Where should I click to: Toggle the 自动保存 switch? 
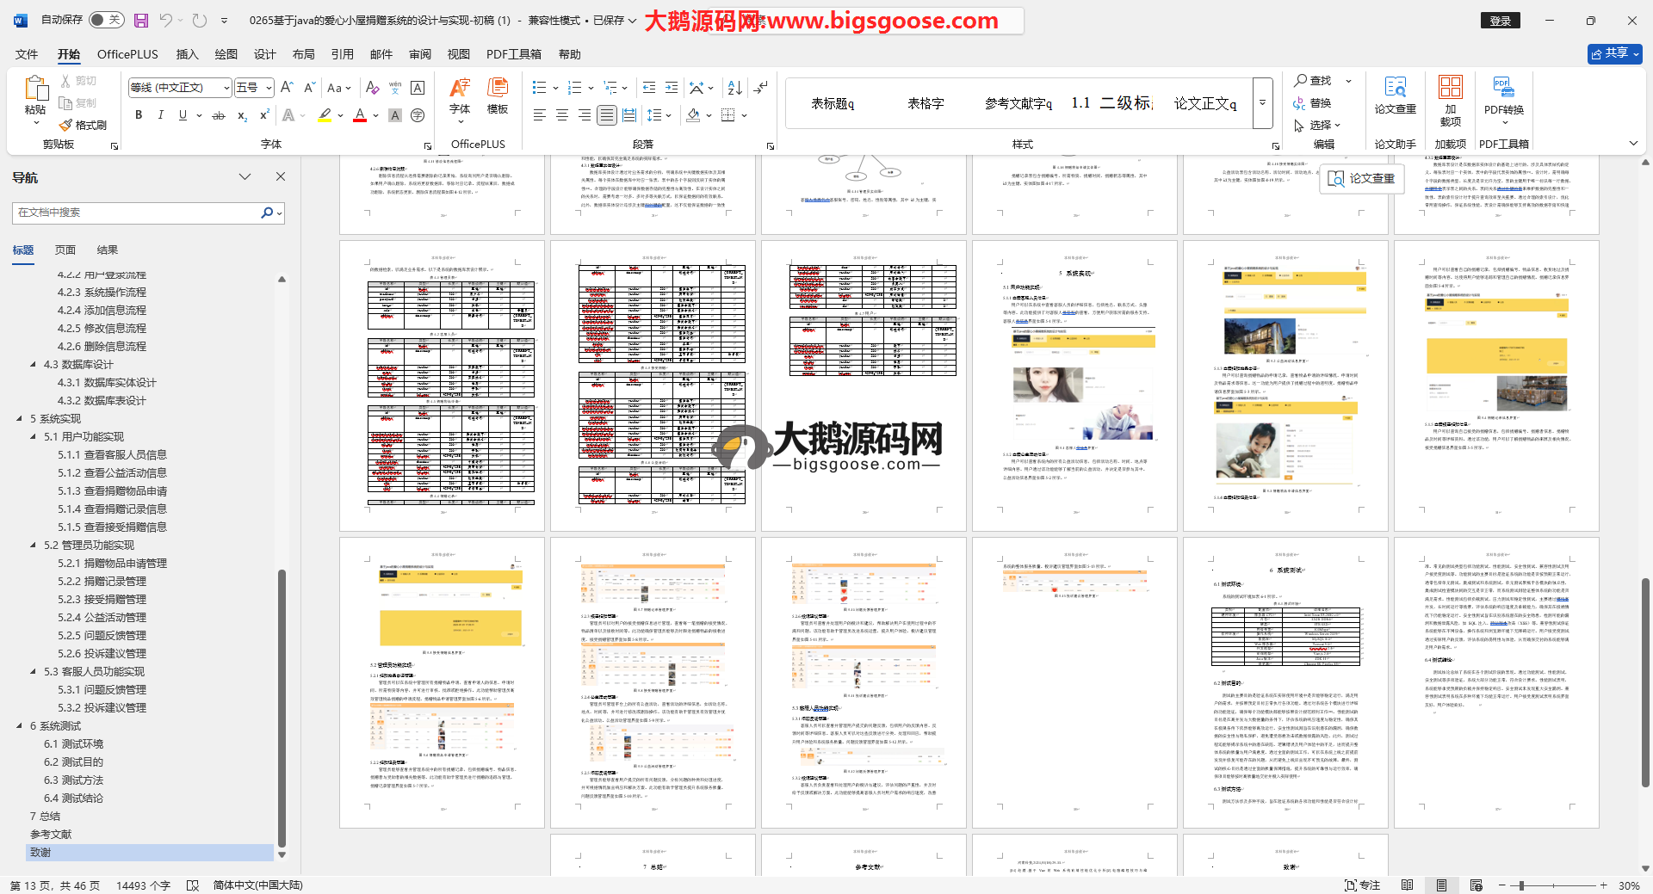click(x=106, y=20)
